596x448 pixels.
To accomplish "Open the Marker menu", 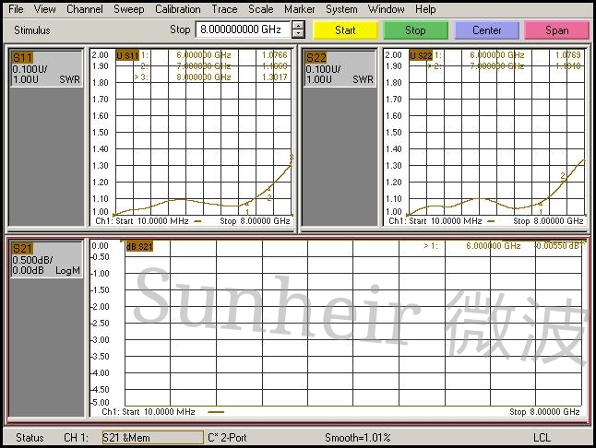I will (x=300, y=8).
